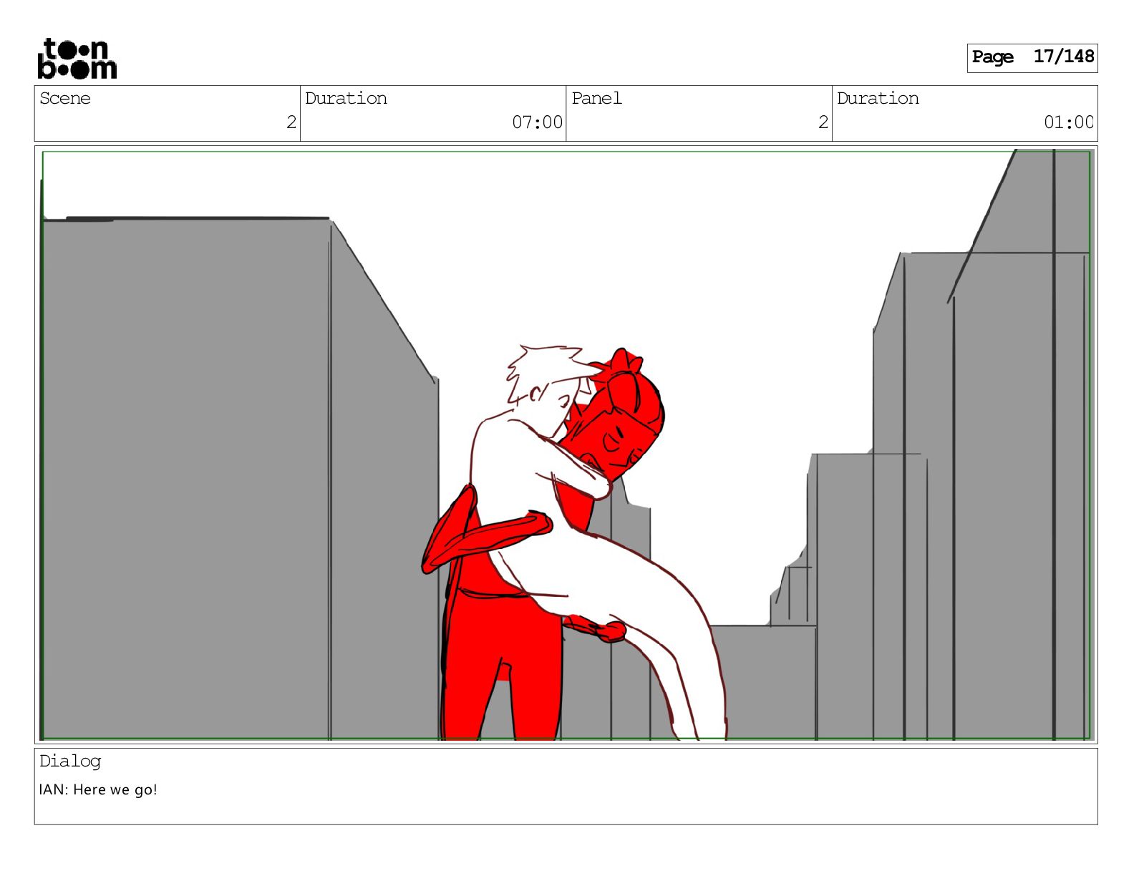Viewport: 1134px width, 876px height.
Task: Click the dialog line 'IAN: Here we go!'
Action: tap(98, 789)
